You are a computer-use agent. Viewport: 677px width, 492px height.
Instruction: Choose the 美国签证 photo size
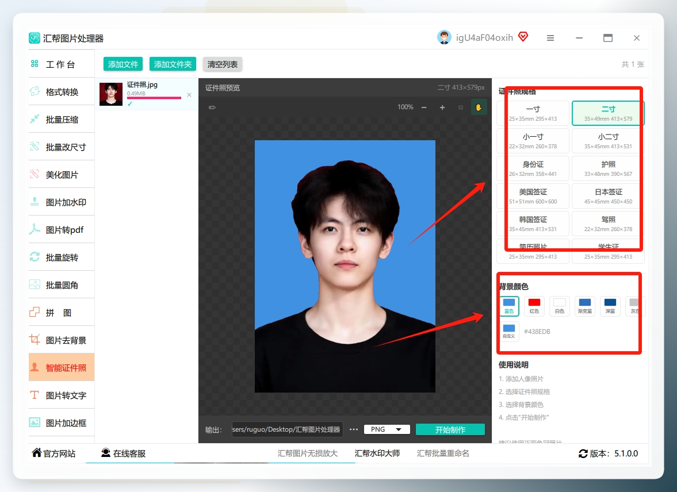533,196
